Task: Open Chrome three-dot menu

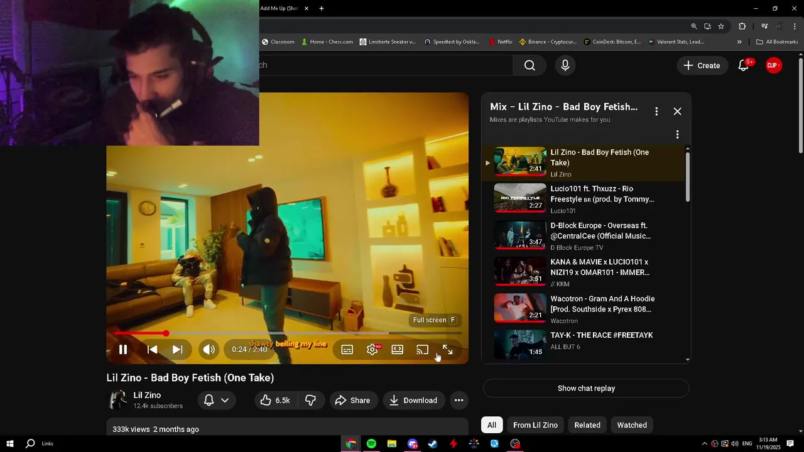Action: pyautogui.click(x=795, y=26)
